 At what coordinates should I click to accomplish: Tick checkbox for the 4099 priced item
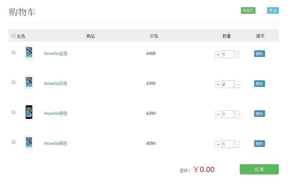(14, 142)
